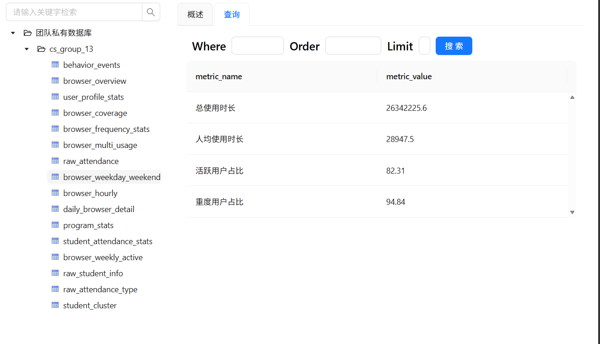Switch to the 概述 tab
600x344 pixels.
pos(195,14)
